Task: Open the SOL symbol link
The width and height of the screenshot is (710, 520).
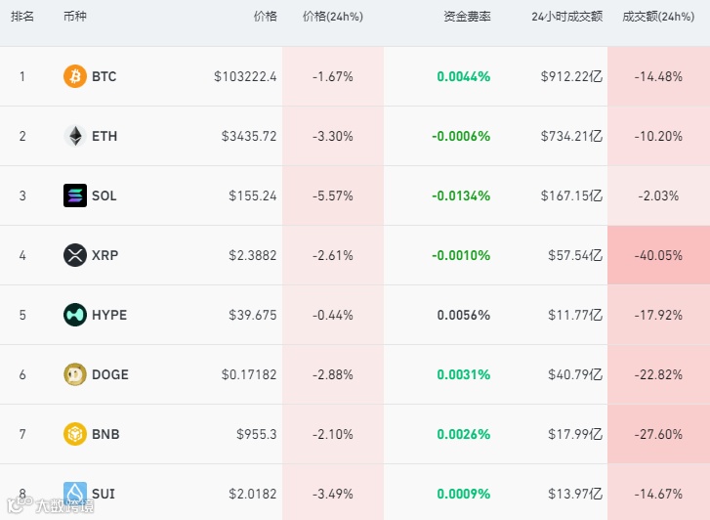Action: pyautogui.click(x=104, y=195)
